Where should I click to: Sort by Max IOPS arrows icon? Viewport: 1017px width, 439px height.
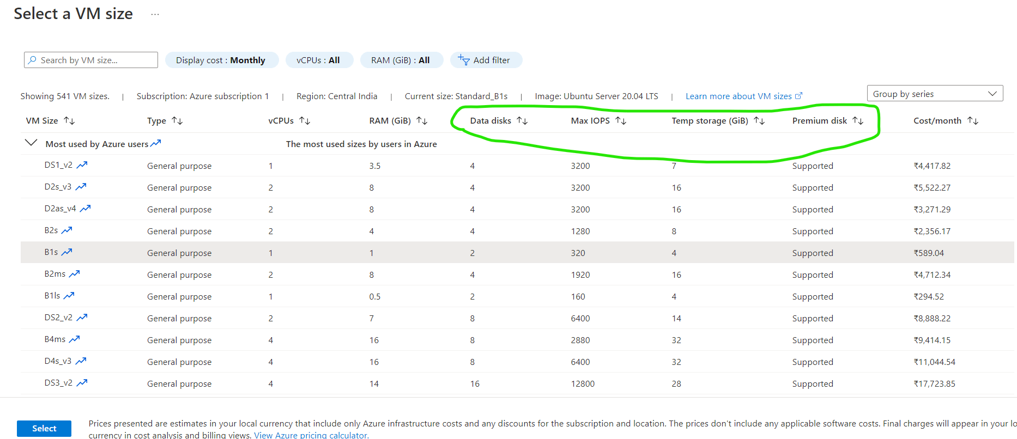621,120
